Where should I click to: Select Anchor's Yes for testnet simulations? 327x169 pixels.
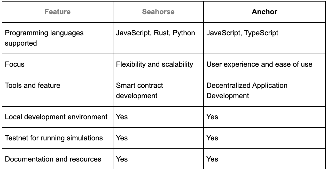tap(212, 138)
